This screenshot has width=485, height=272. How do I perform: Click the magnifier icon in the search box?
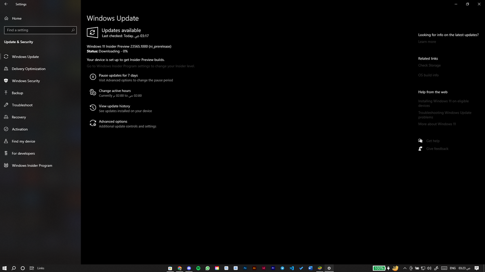click(73, 30)
